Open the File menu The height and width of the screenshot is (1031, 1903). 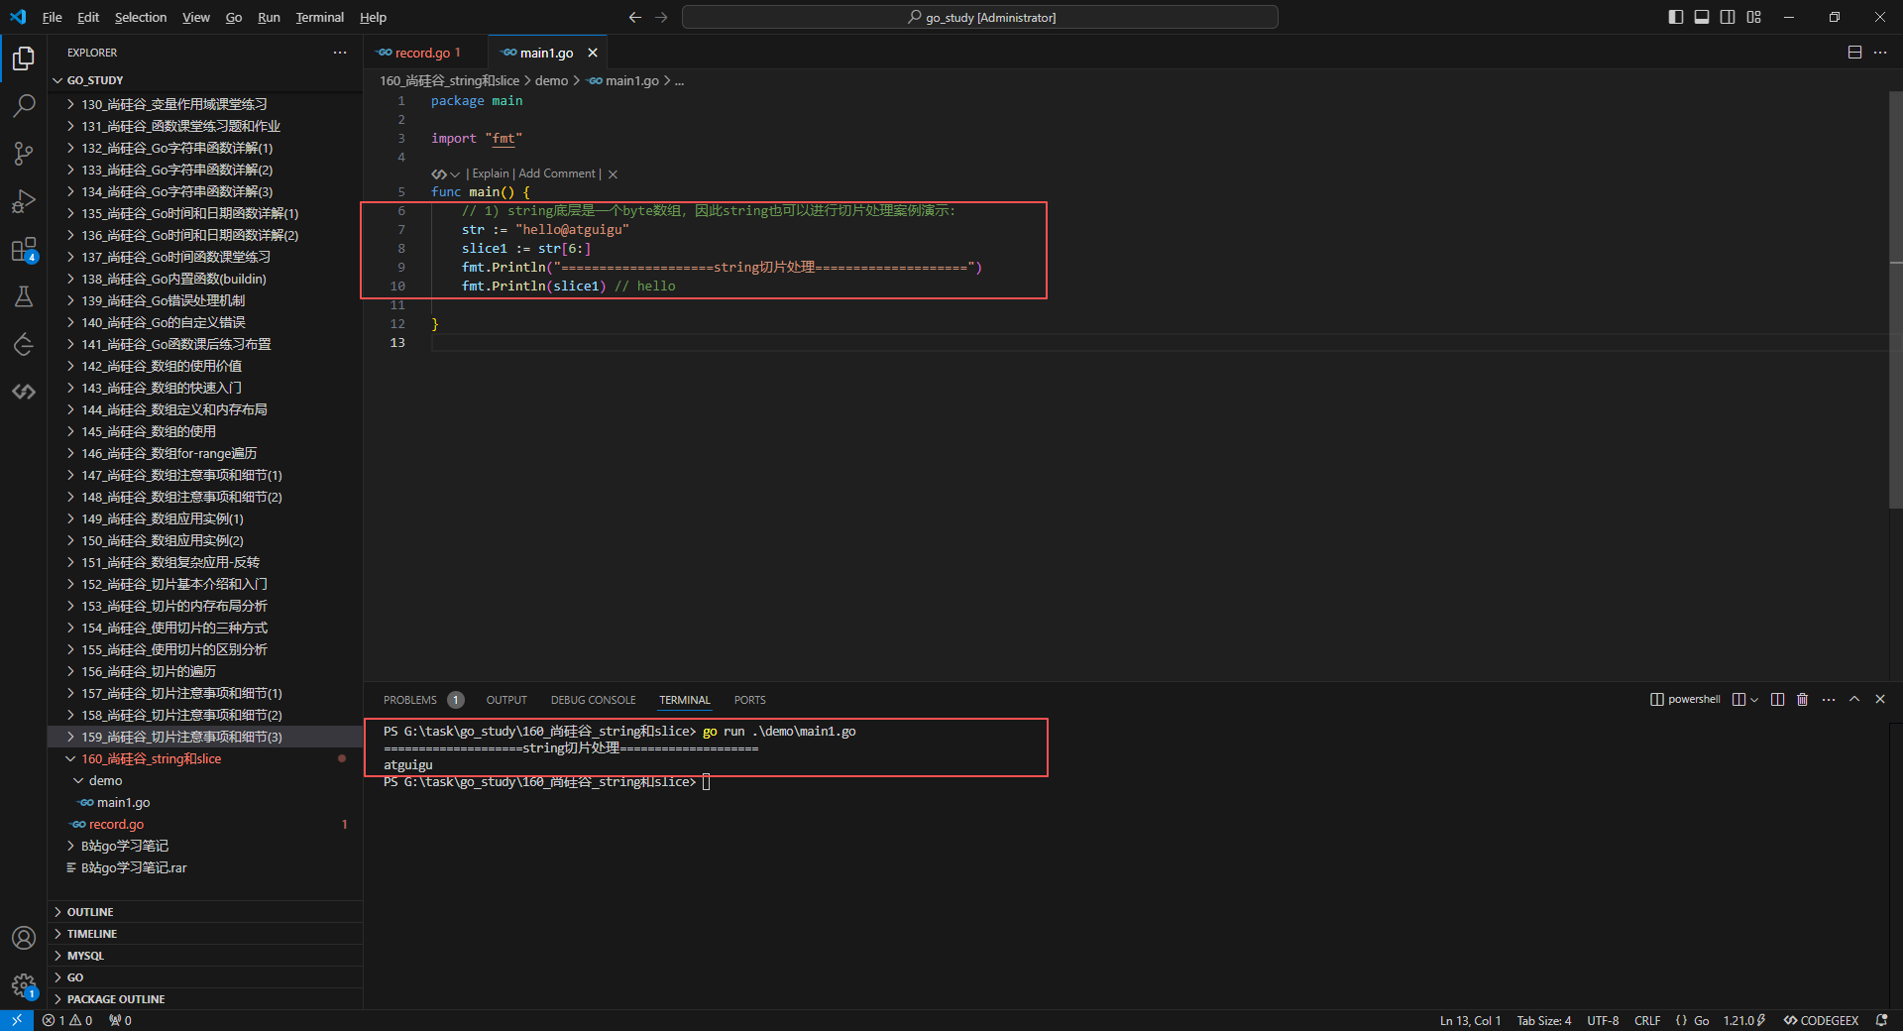53,17
